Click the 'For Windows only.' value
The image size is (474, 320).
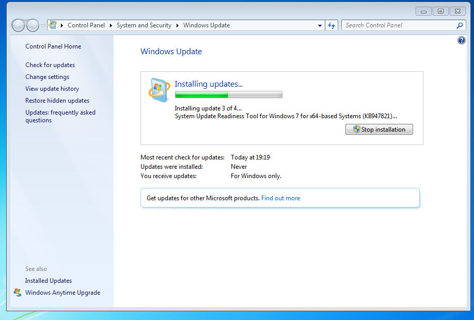256,176
